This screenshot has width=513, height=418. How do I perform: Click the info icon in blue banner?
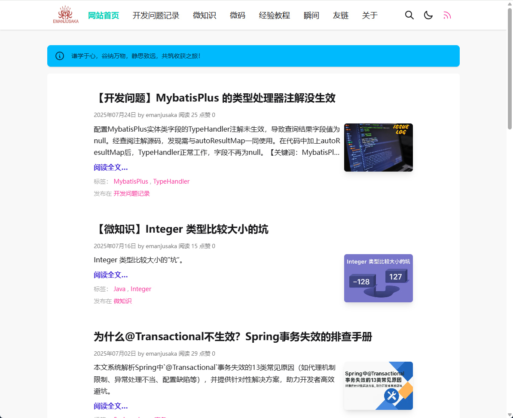(60, 56)
